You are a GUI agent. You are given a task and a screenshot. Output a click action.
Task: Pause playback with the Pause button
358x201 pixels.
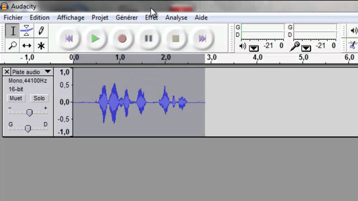pyautogui.click(x=149, y=39)
